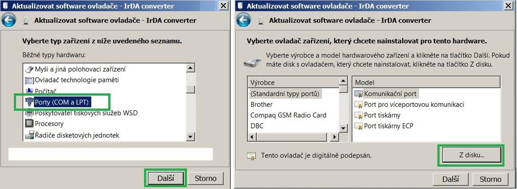
Task: Select Myši a jiná polohovací zařízení
Action: [x=80, y=70]
